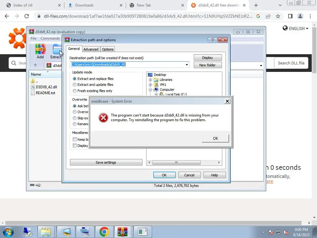Viewport: 317px width, 238px height.
Task: Select the Ask before overwrite option
Action: pos(75,106)
